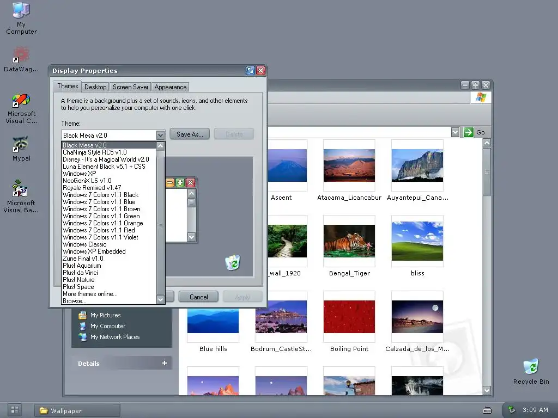Click More themes online... entry
558x418 pixels.
coord(108,294)
